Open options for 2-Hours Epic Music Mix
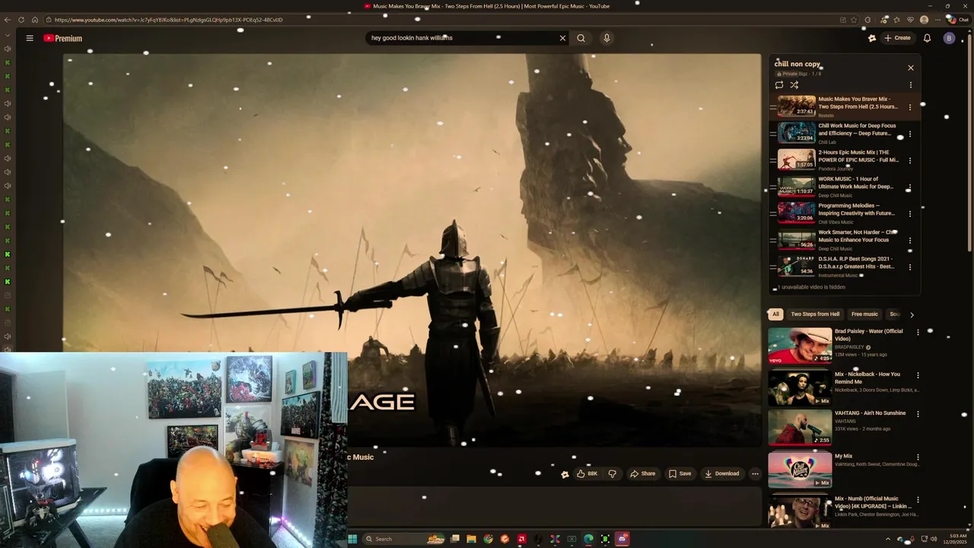Screen dimensions: 974x548 [x=910, y=161]
